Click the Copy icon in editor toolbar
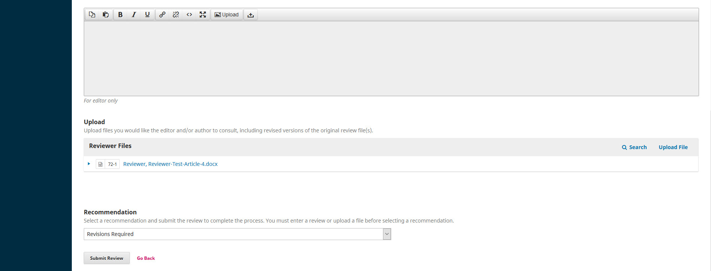Screen dimensions: 711x271 click(92, 15)
